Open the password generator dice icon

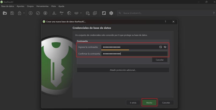(104, 13)
